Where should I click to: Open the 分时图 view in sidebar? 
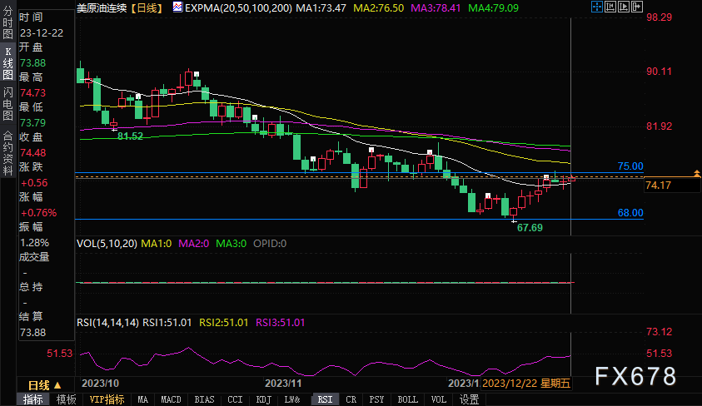tap(7, 23)
